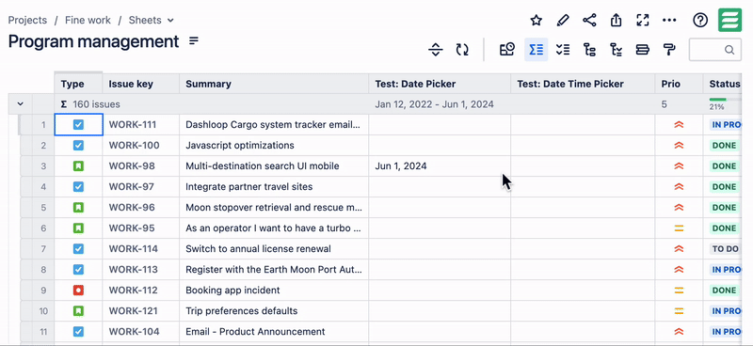Open the share icon in header

(x=589, y=20)
